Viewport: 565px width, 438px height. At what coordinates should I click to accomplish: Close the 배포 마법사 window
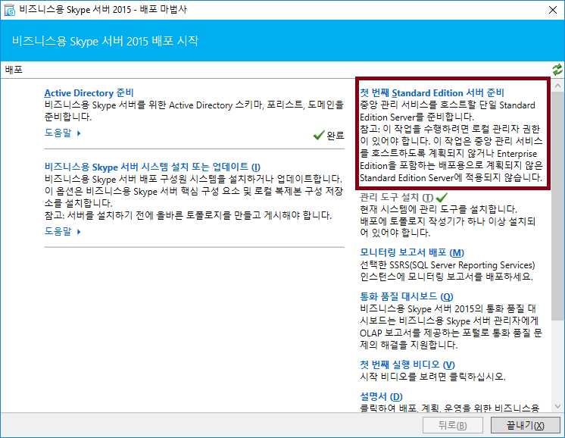[x=553, y=10]
